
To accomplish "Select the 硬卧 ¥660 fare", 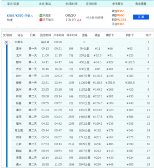I will point(118,15).
